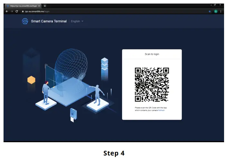Click the 'Please scan the QR Code' text
Screen dimensions: 226x158
tap(151, 109)
